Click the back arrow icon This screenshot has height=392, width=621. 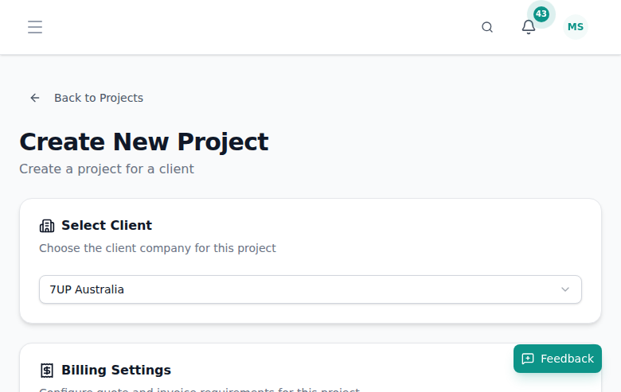click(x=35, y=98)
